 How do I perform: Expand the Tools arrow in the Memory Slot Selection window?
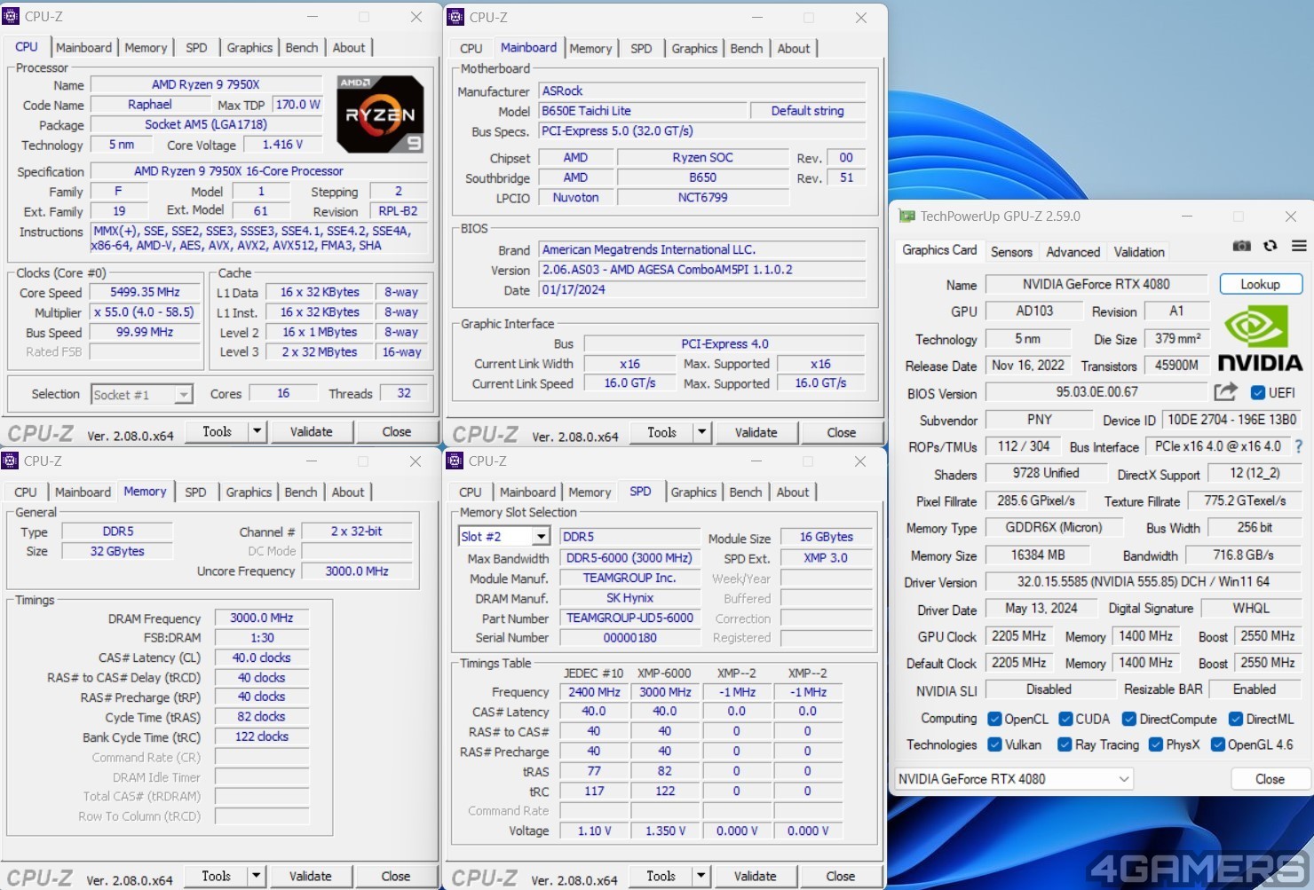(x=701, y=876)
